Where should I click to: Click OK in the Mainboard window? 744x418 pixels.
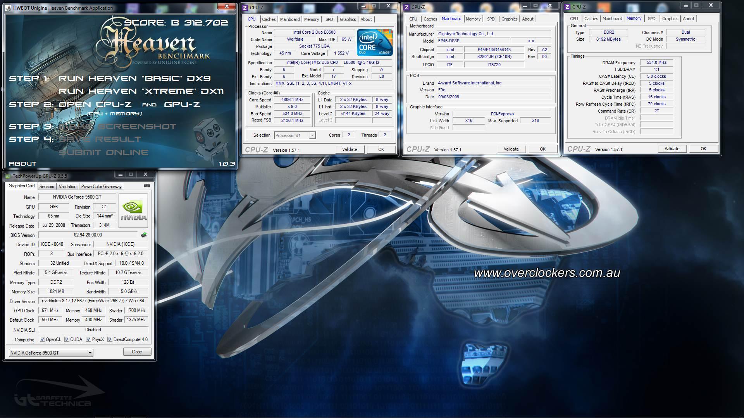[542, 149]
